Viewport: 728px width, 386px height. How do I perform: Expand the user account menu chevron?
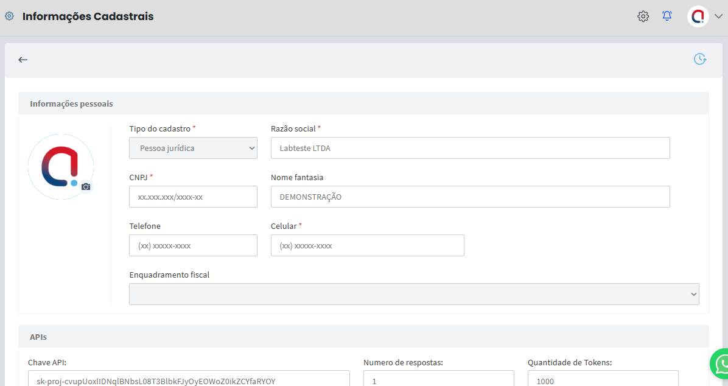pos(718,16)
